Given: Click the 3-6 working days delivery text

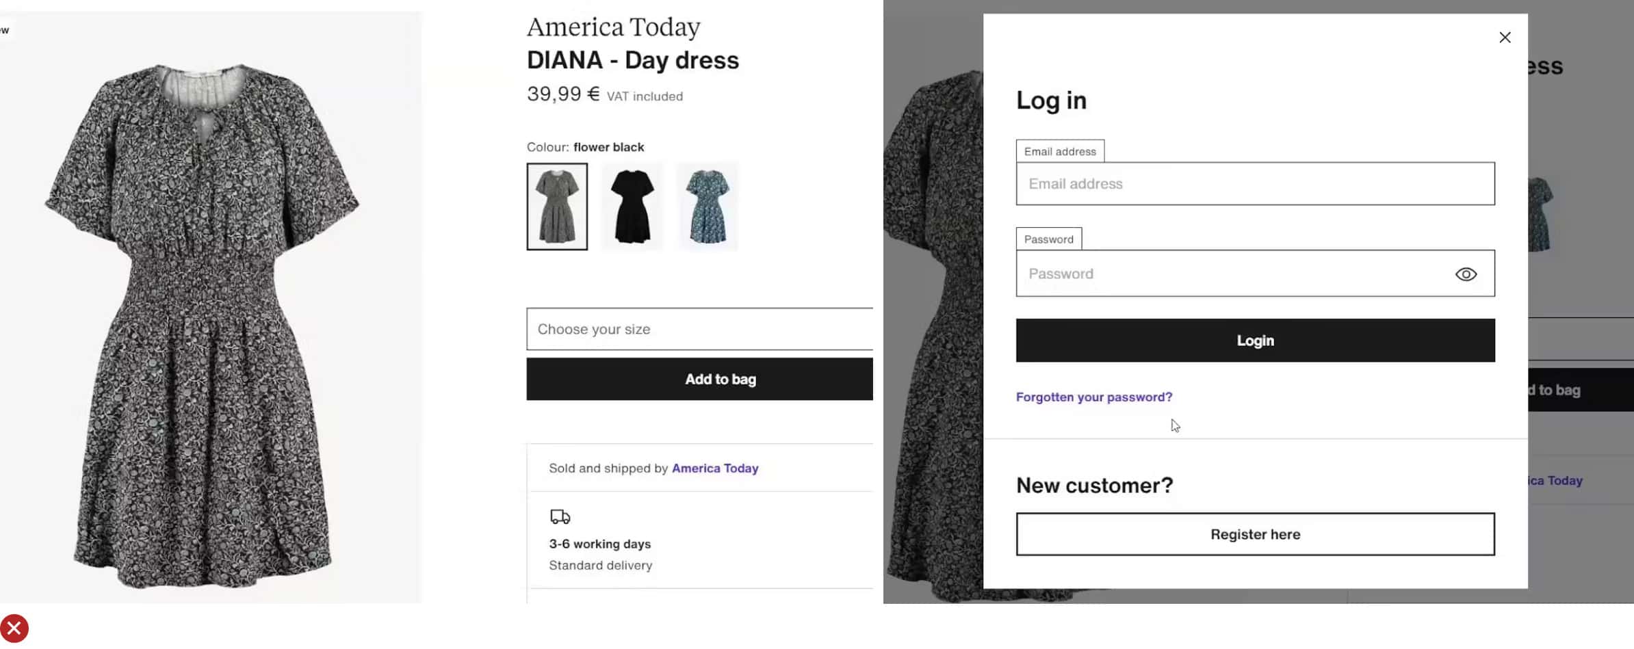Looking at the screenshot, I should pos(599,544).
